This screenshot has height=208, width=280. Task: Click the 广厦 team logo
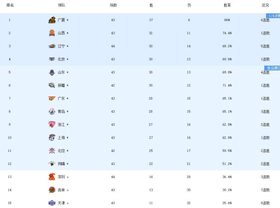click(52, 20)
